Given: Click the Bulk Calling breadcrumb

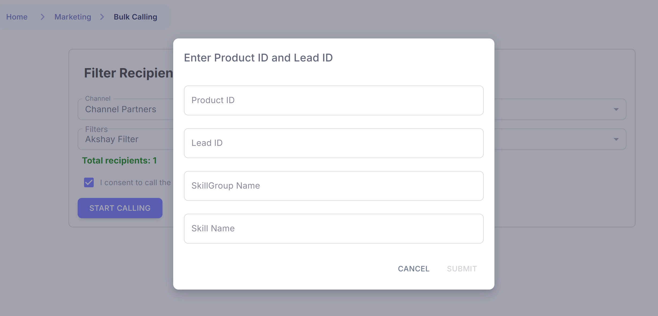Looking at the screenshot, I should [x=135, y=17].
